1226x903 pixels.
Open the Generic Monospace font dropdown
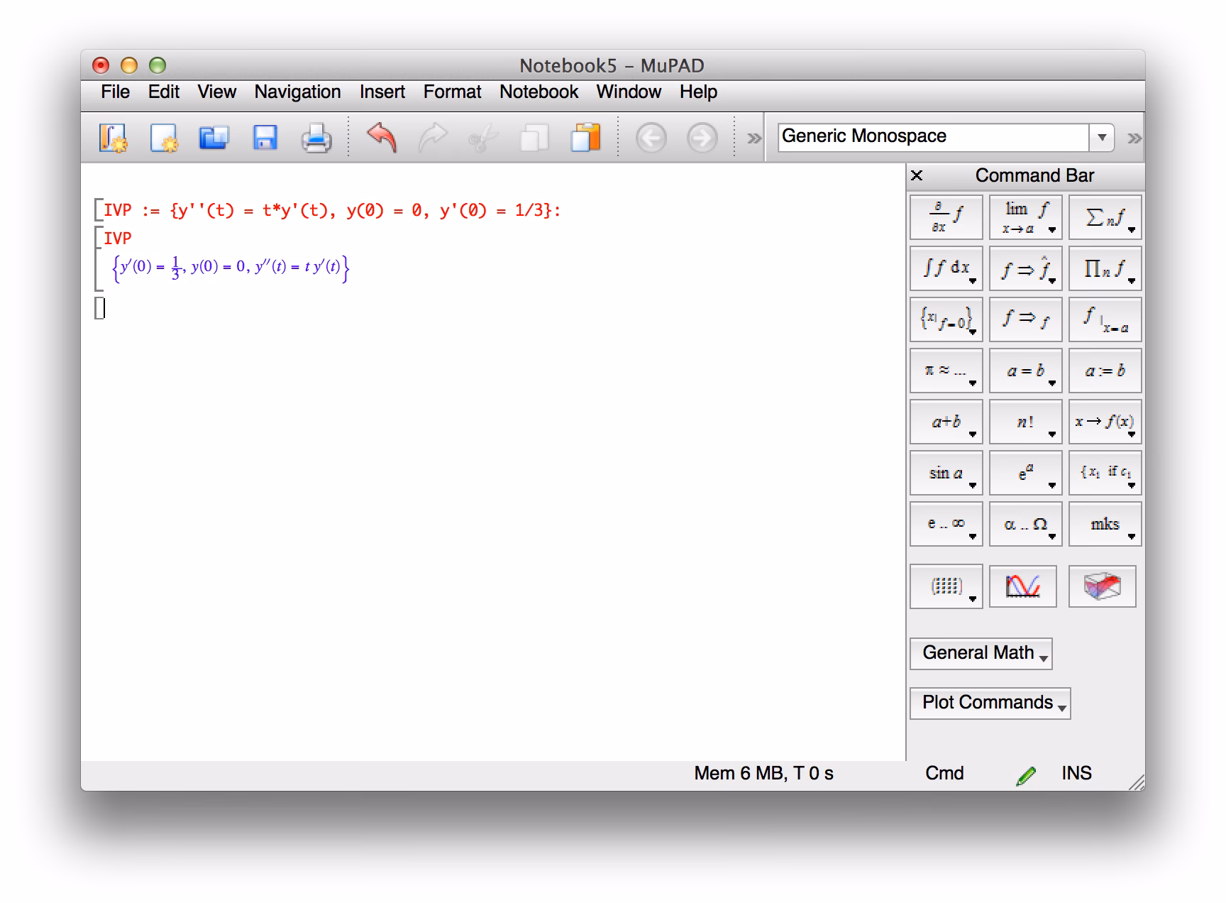pyautogui.click(x=1101, y=136)
